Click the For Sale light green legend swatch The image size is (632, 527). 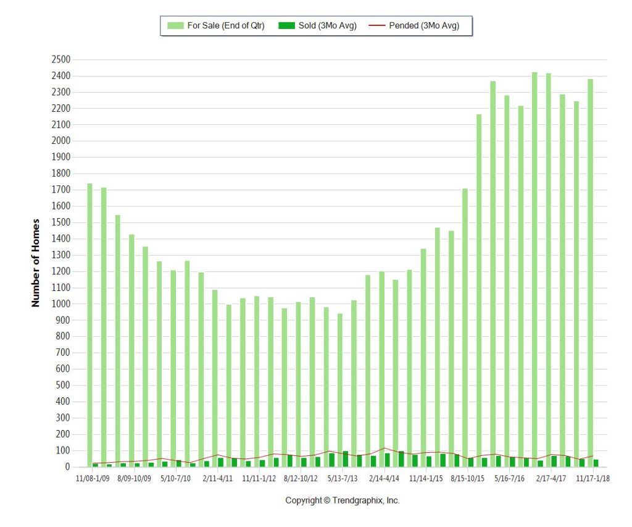(x=175, y=26)
